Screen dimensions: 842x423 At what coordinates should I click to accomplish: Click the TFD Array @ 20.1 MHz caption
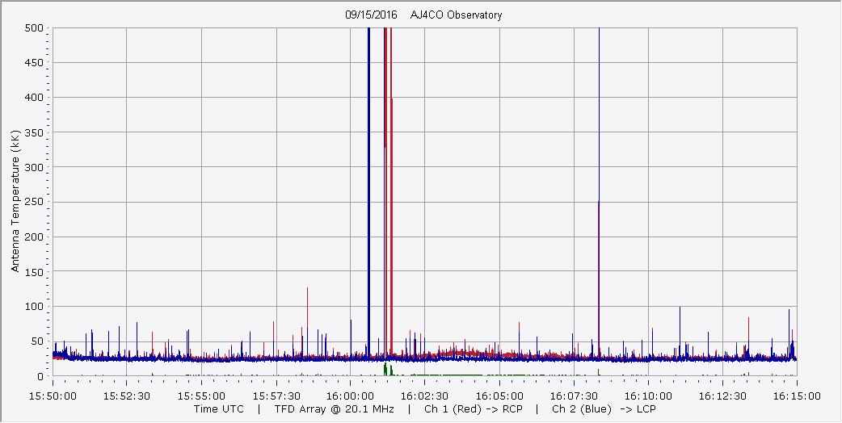coord(335,409)
